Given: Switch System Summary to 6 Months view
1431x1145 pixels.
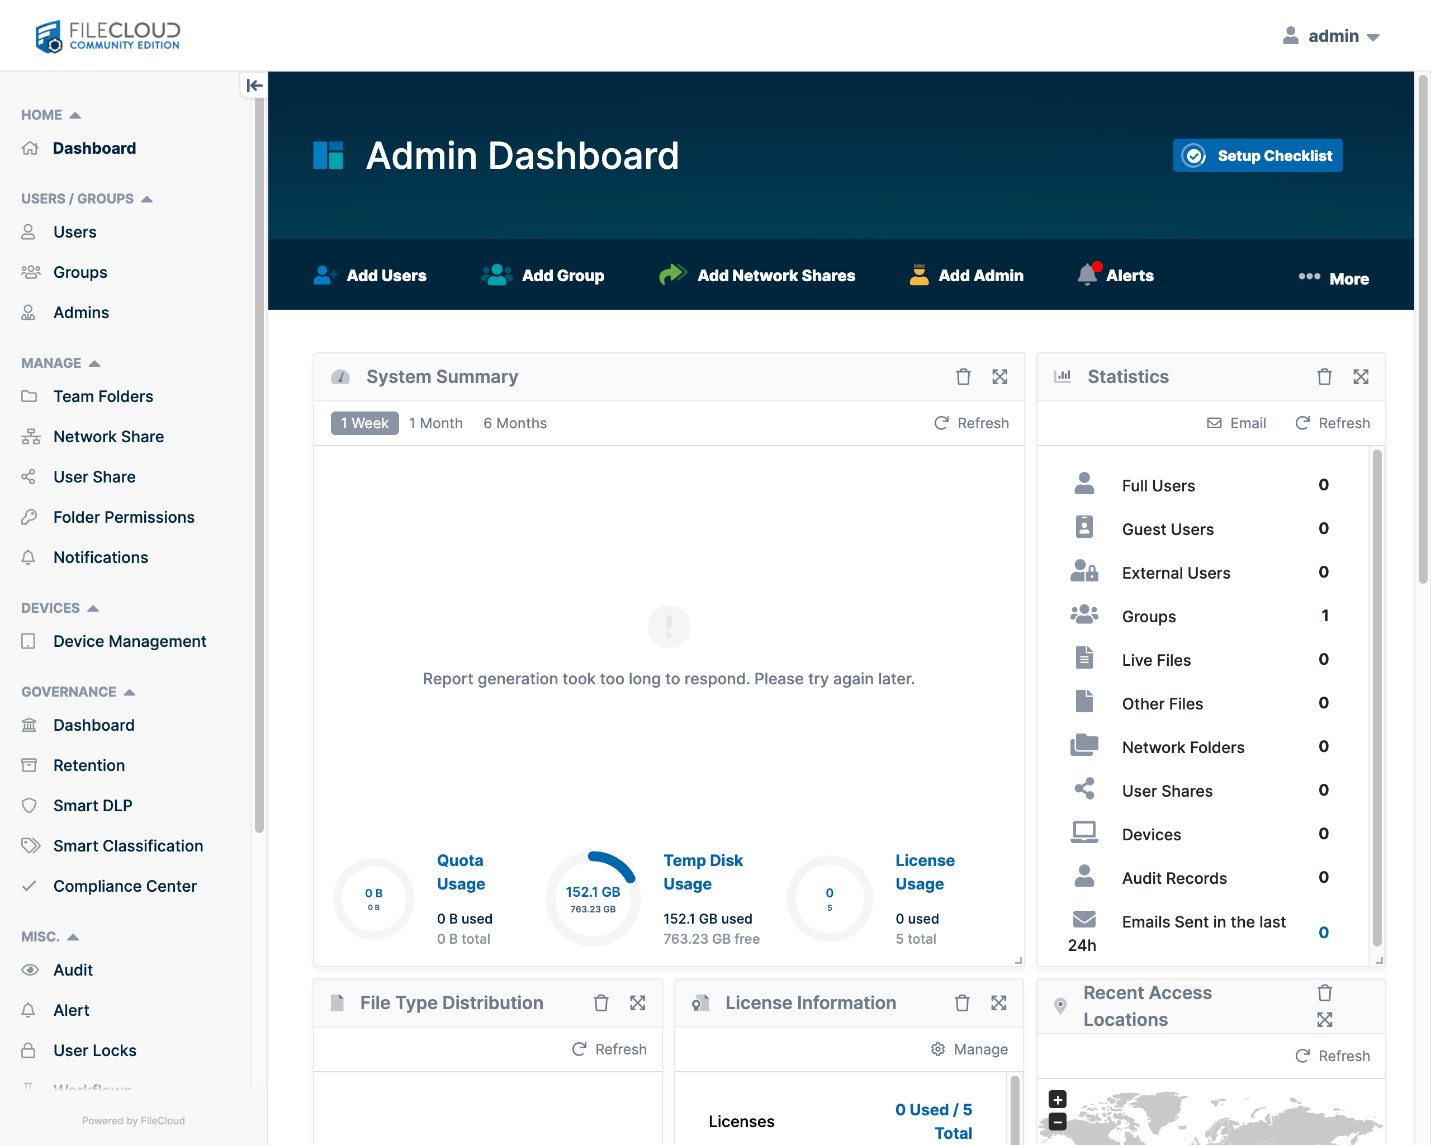Looking at the screenshot, I should point(514,423).
